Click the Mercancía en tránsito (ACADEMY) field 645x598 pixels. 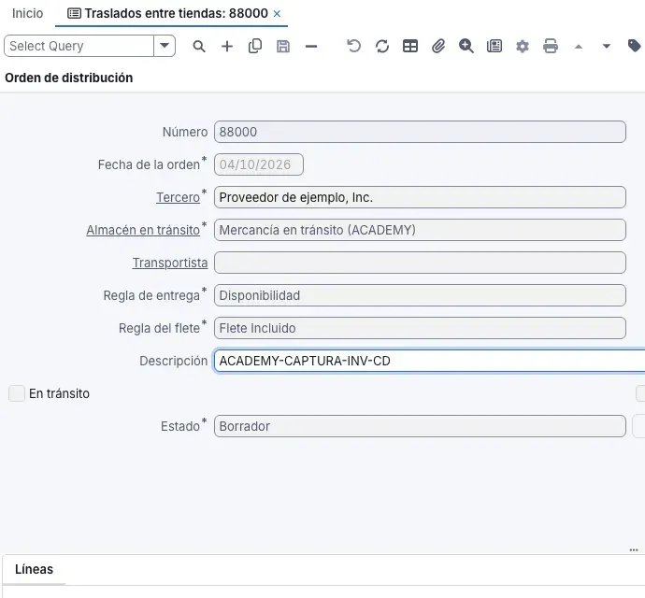(420, 230)
